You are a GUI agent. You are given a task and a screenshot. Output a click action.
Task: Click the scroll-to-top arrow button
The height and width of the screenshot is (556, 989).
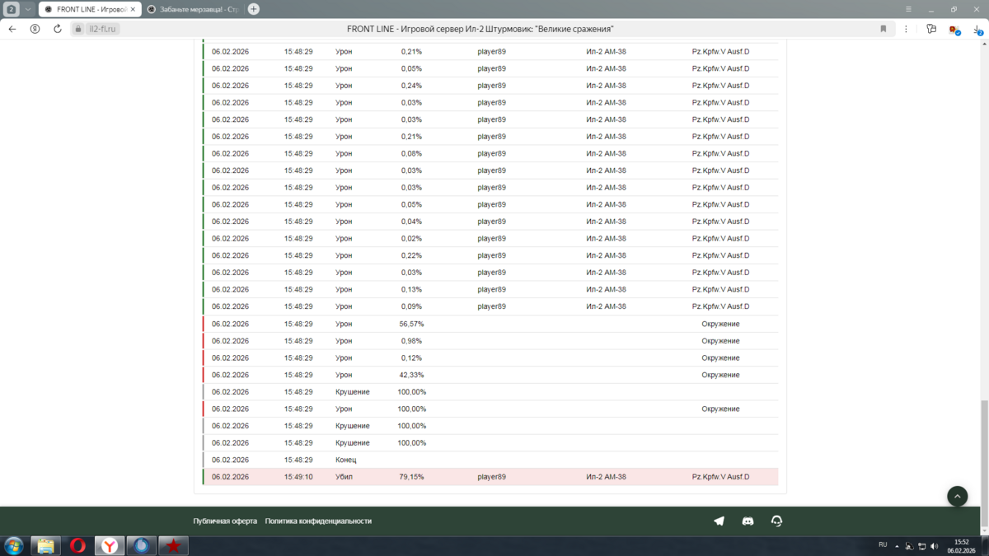coord(957,496)
